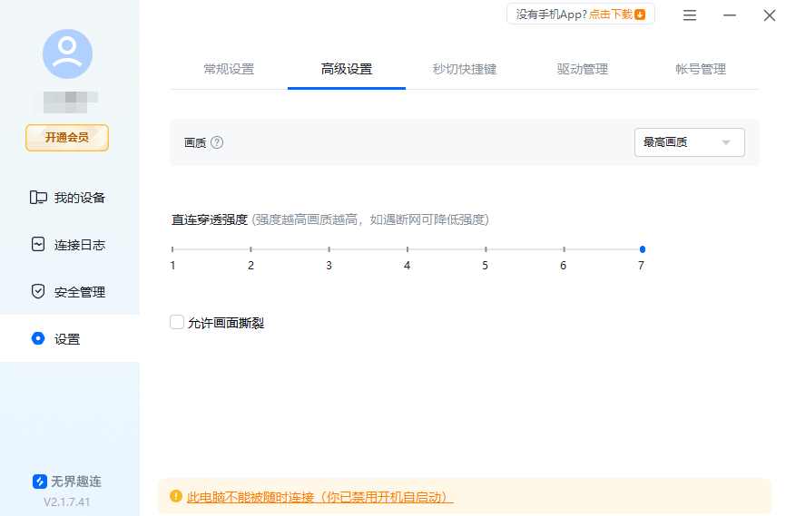Select 设置 in the sidebar

(x=70, y=338)
